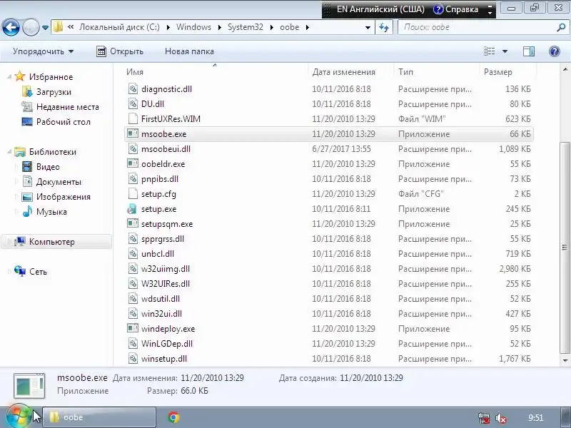
Task: Collapse the 'Библиотеки' tree arrow
Action: pos(9,152)
